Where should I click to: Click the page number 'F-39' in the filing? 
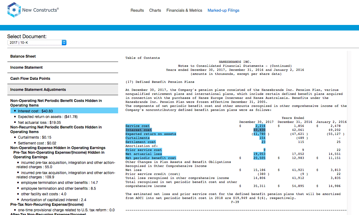[235, 202]
